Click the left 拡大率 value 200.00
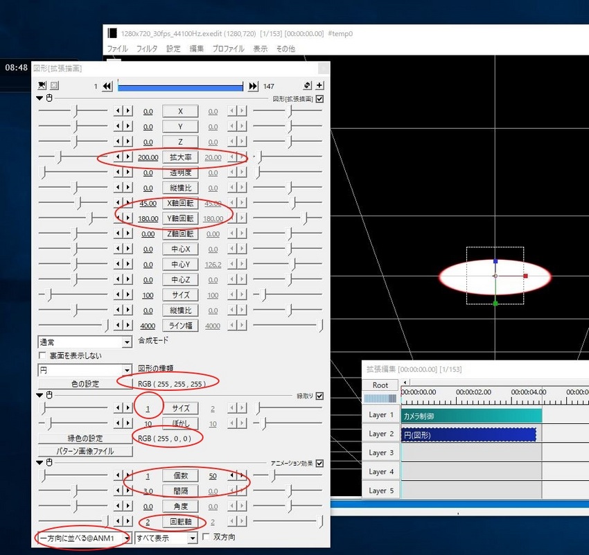The height and width of the screenshot is (555, 589). (148, 158)
